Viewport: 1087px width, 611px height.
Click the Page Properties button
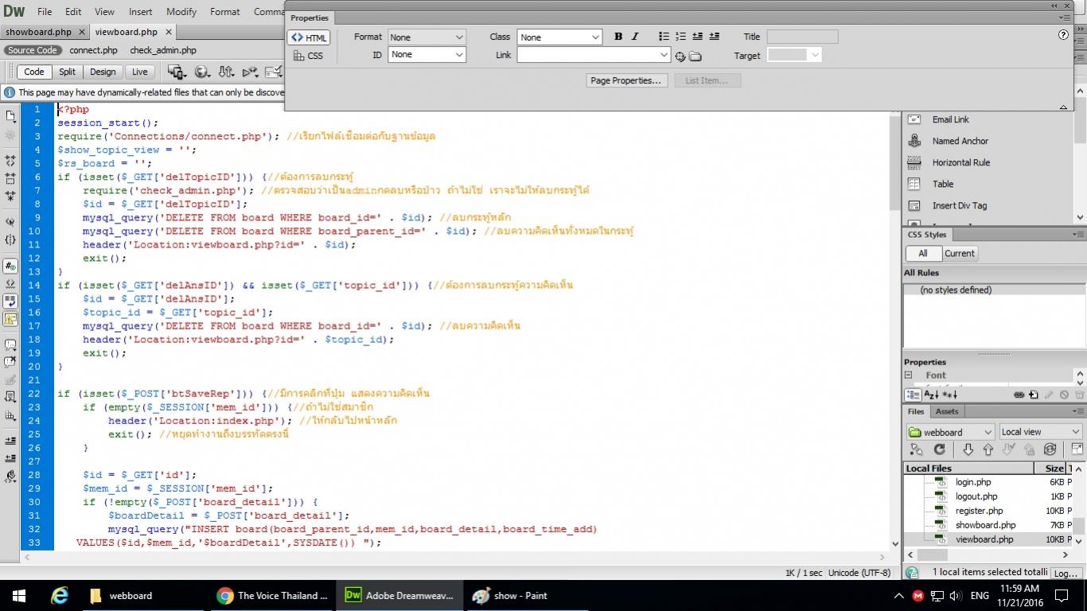click(x=626, y=80)
